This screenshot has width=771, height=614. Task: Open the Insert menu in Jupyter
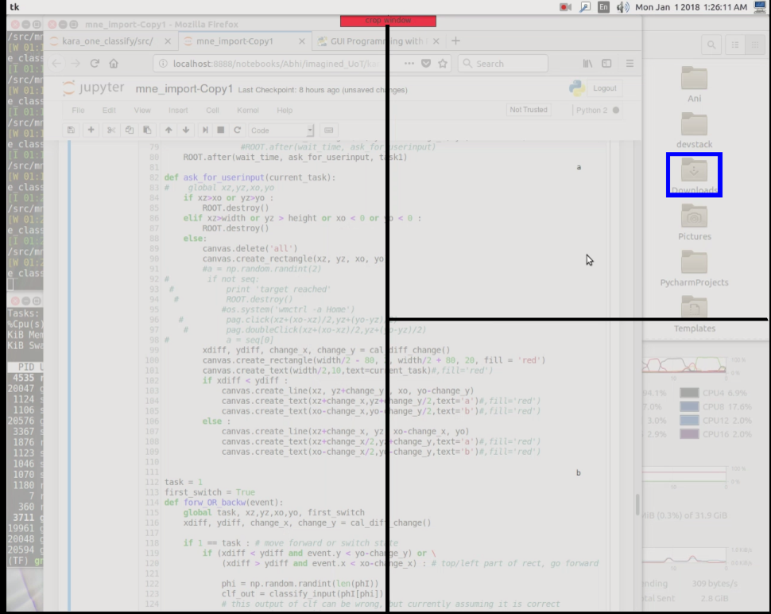178,111
